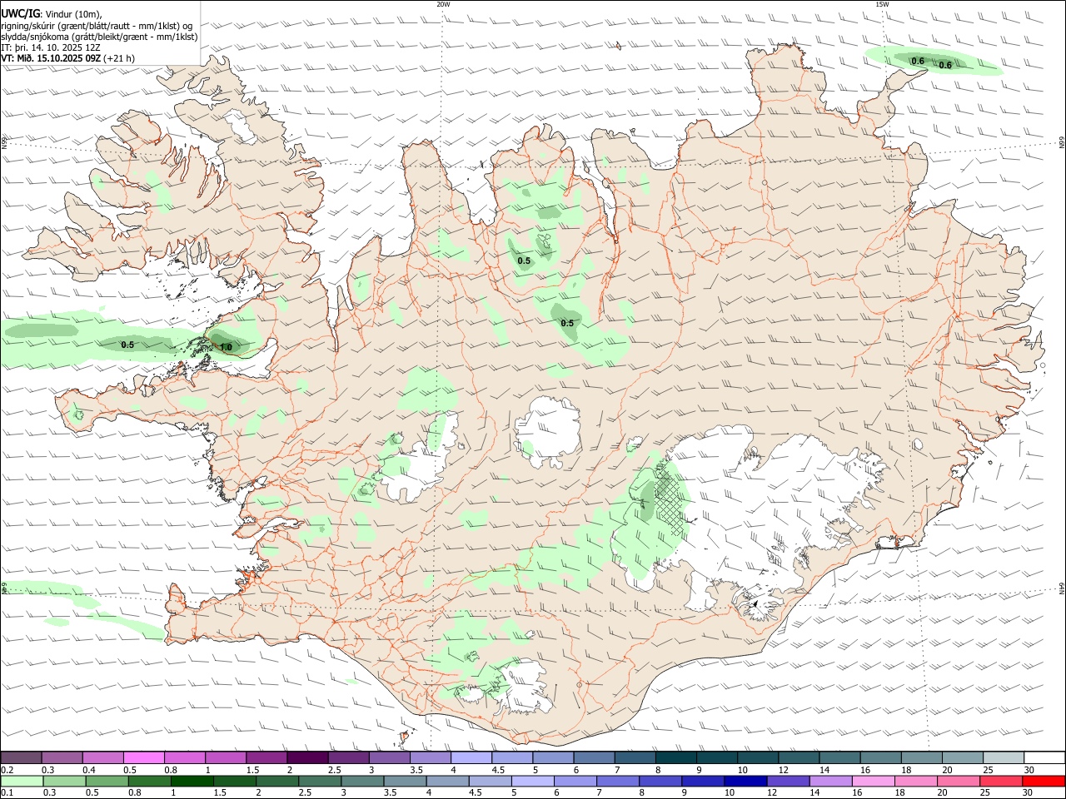
Task: Pick the white top-row swatch at 30
Action: coord(1044,757)
